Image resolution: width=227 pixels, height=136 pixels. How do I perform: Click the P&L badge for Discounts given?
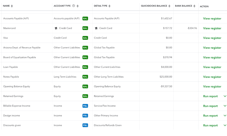85,125
